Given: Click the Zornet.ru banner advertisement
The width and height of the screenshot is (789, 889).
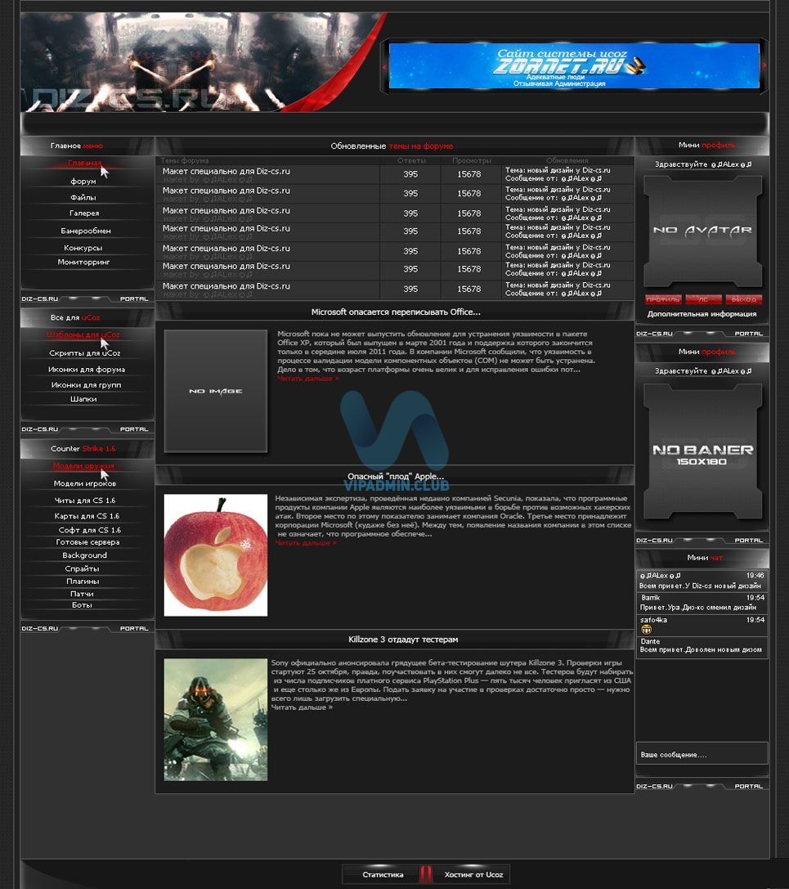Looking at the screenshot, I should tap(574, 65).
